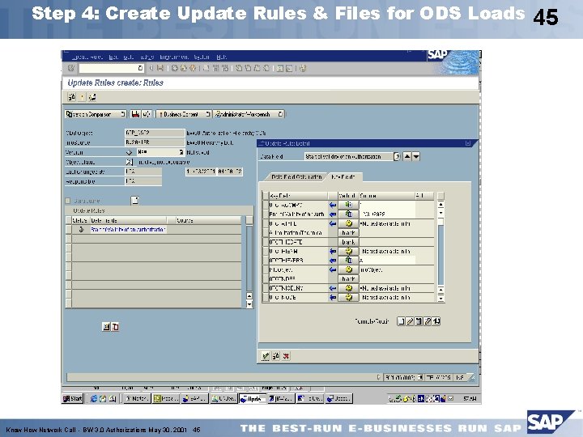This screenshot has width=583, height=437.
Task: Click the green Back circle icon in toolbar
Action: point(174,68)
